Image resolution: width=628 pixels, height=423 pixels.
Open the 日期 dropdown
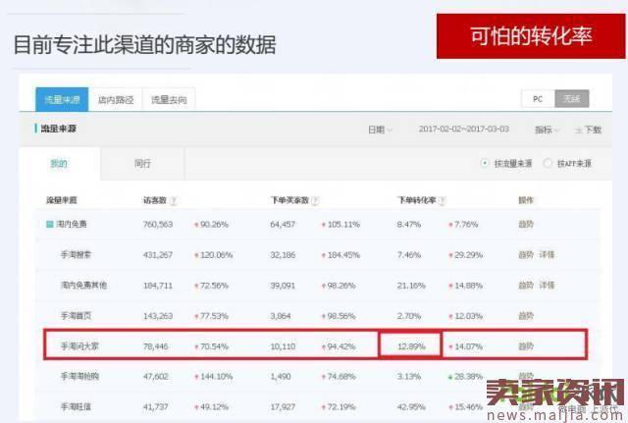tap(380, 130)
